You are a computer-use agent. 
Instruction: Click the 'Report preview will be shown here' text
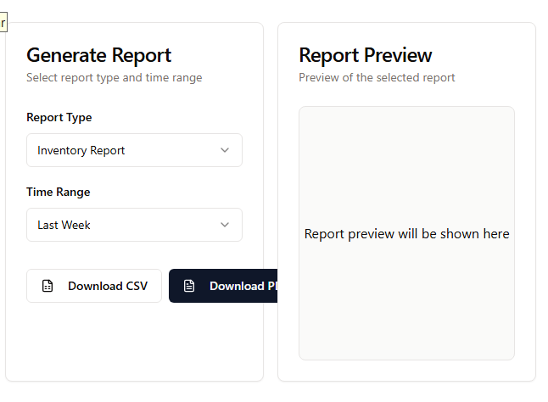tap(406, 233)
